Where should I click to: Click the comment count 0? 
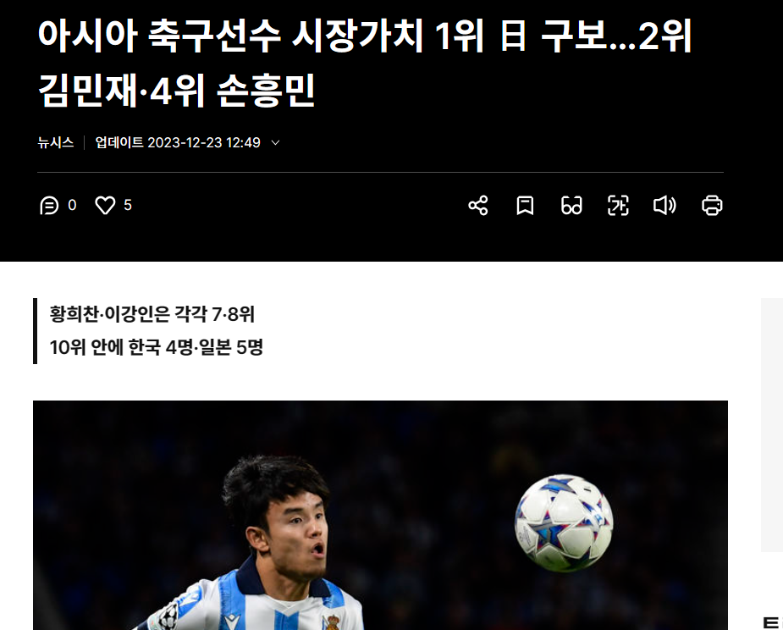72,205
